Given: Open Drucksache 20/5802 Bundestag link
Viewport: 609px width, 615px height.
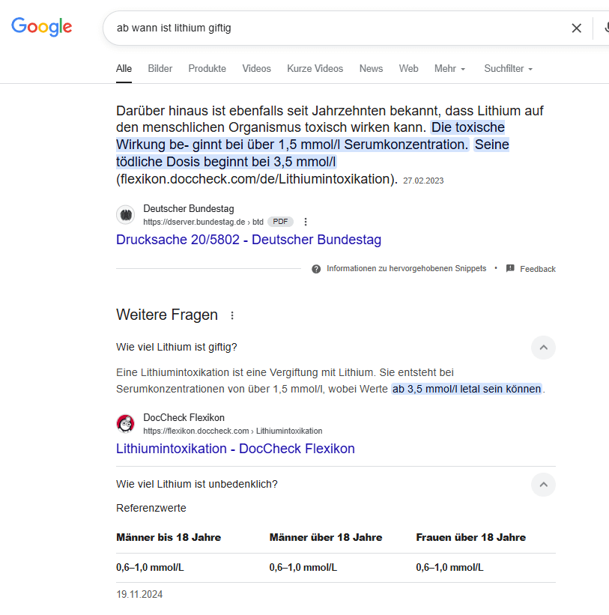Looking at the screenshot, I should coord(249,240).
